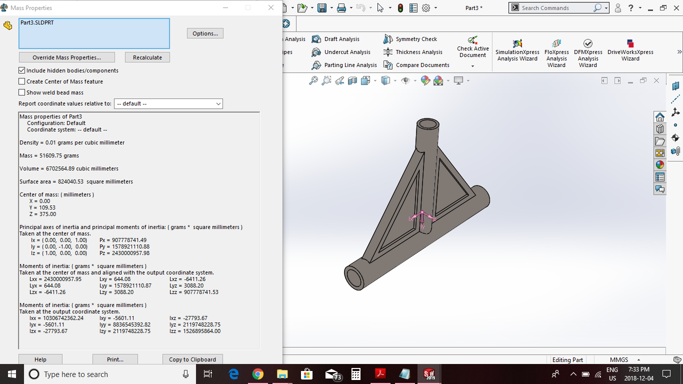Open Compare Documents tool
683x384 pixels.
coord(416,65)
